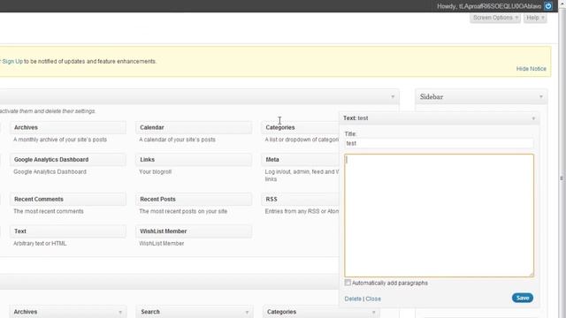This screenshot has width=566, height=318.
Task: Select the Text widget title
Action: pyautogui.click(x=68, y=231)
